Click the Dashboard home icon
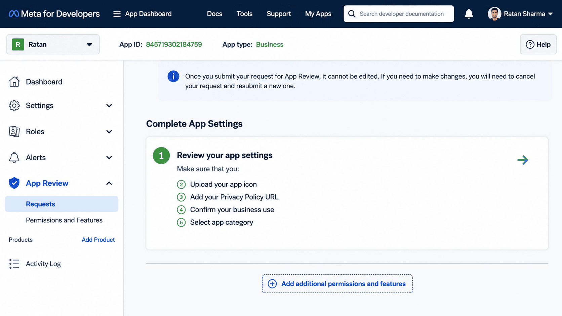This screenshot has height=316, width=562. (x=14, y=82)
